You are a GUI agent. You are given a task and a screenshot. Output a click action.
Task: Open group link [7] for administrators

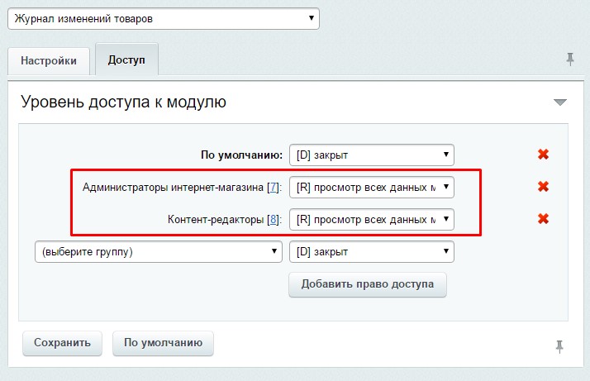click(273, 188)
